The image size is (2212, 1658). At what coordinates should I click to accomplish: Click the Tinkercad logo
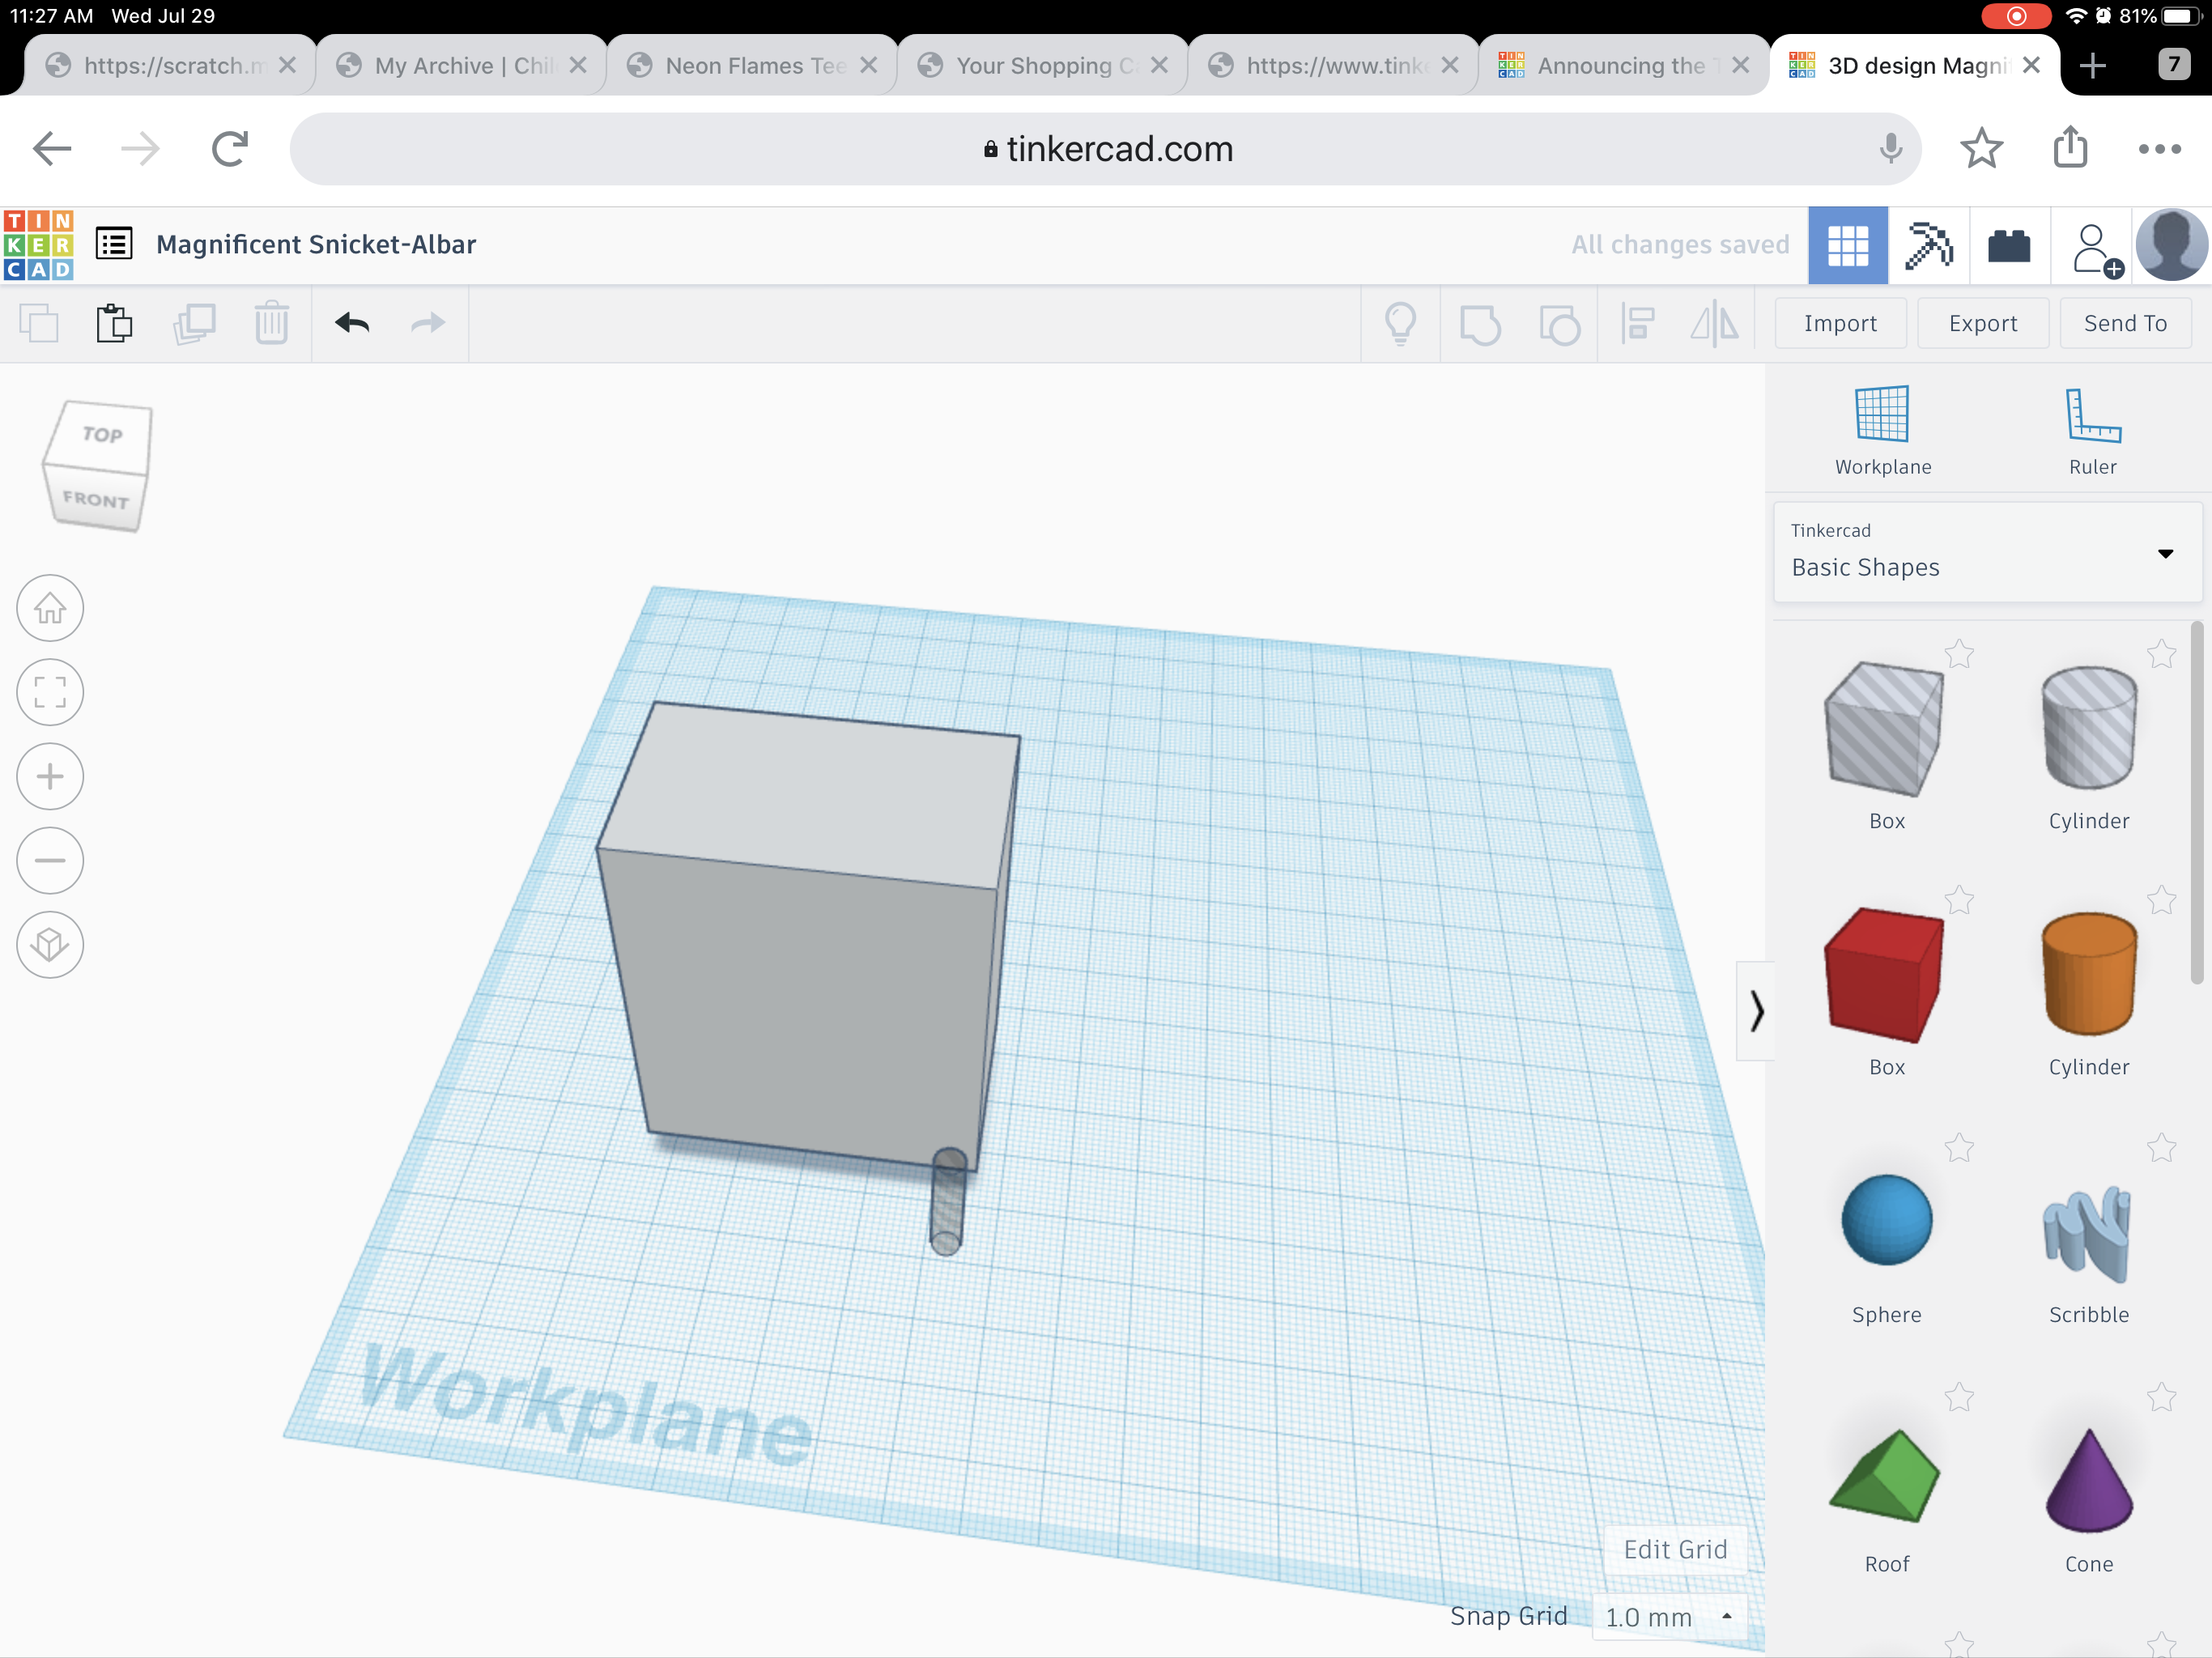point(39,245)
